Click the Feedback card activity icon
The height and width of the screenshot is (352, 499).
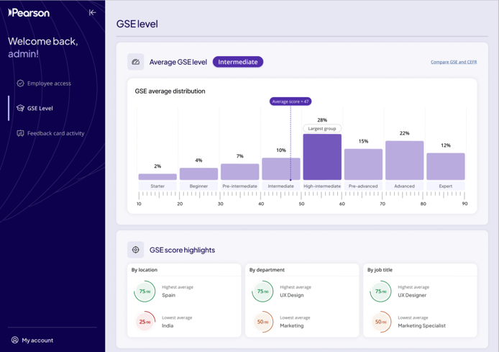pyautogui.click(x=20, y=133)
